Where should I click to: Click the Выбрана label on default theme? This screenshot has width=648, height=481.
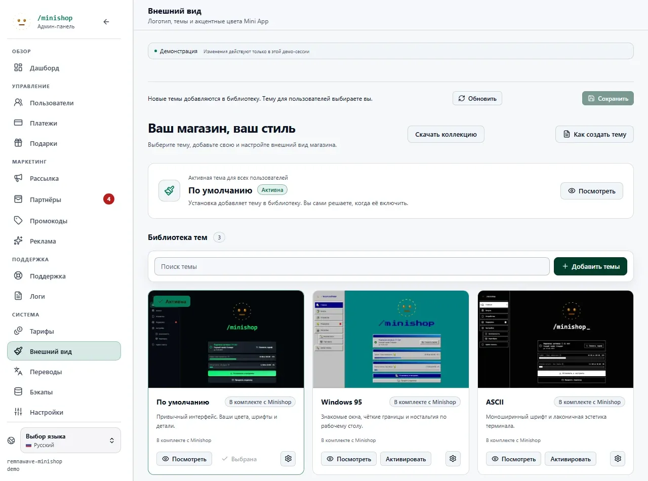click(239, 459)
